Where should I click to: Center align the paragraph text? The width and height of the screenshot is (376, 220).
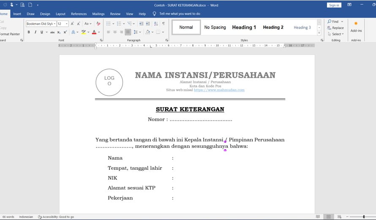[x=115, y=32]
